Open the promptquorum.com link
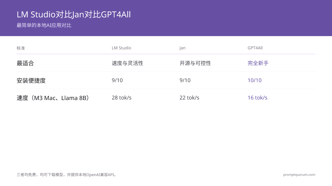The width and height of the screenshot is (332, 186). 299,175
